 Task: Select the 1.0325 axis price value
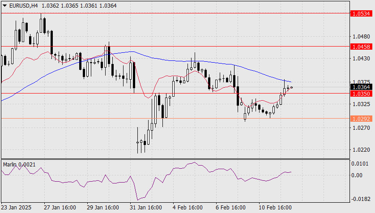[362, 104]
